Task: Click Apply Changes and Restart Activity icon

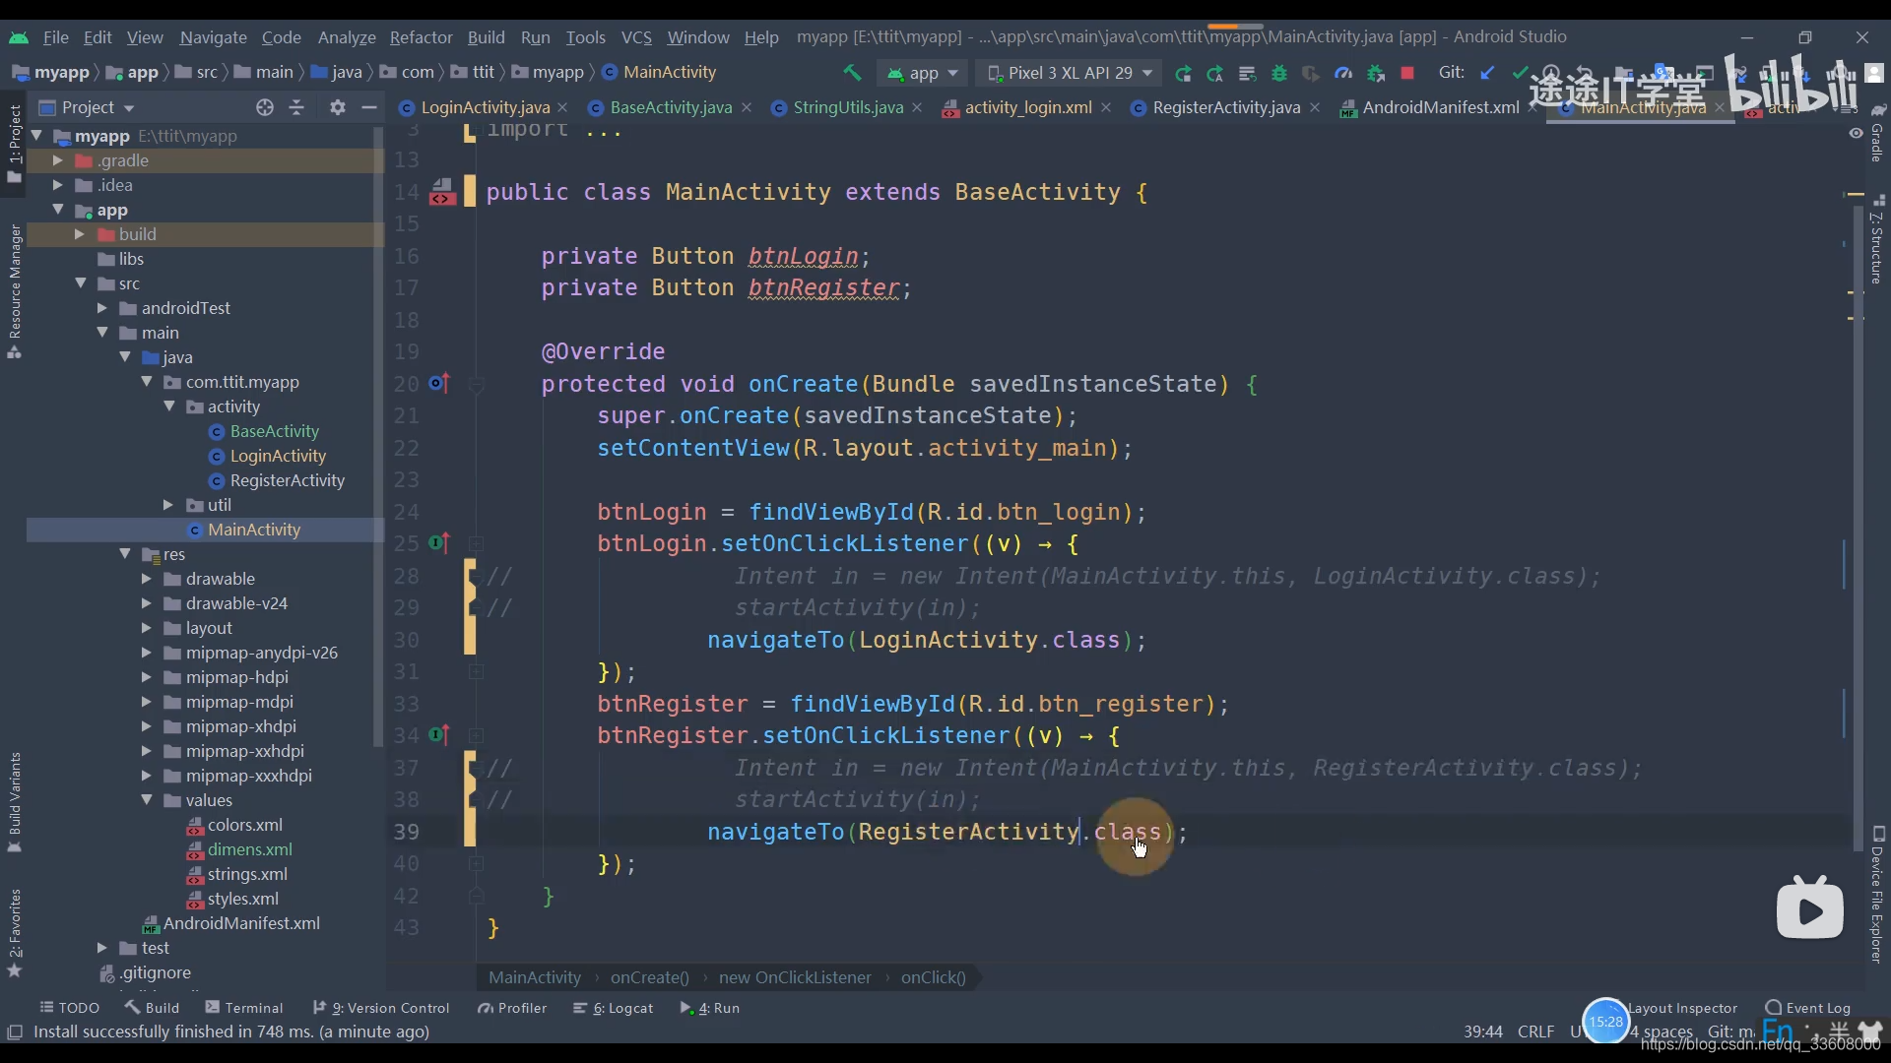Action: 1215,73
